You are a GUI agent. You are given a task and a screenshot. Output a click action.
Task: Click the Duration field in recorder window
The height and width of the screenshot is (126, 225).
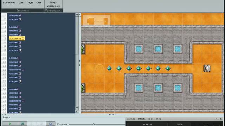pyautogui.click(x=147, y=124)
